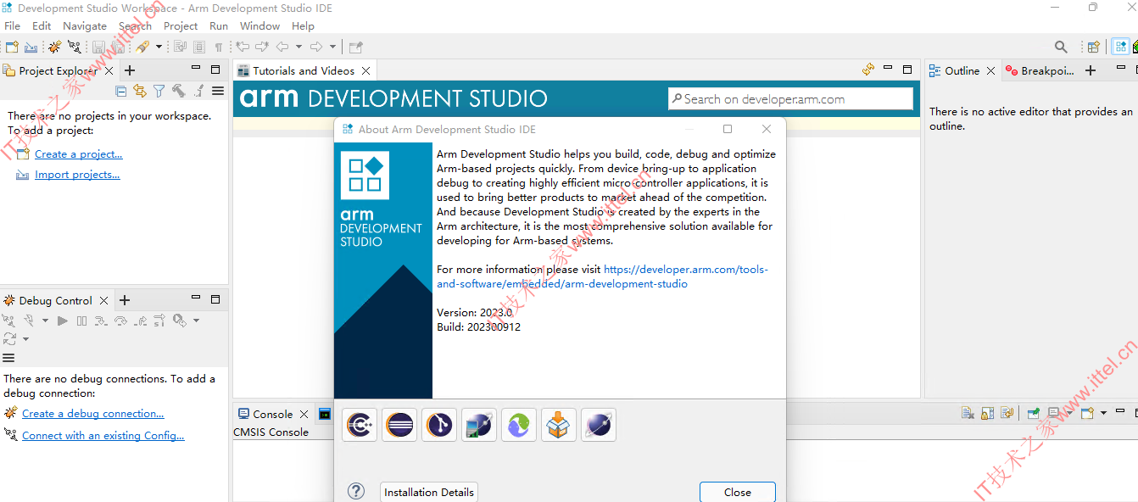Click the connect-to-target icon in main toolbar
1138x502 pixels.
pos(74,47)
